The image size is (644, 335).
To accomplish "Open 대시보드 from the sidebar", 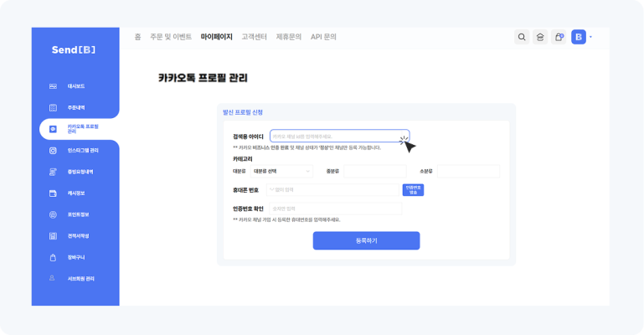I will point(75,86).
